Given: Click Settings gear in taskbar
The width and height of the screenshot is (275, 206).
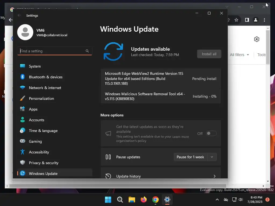Looking at the screenshot, I should click(x=167, y=200).
